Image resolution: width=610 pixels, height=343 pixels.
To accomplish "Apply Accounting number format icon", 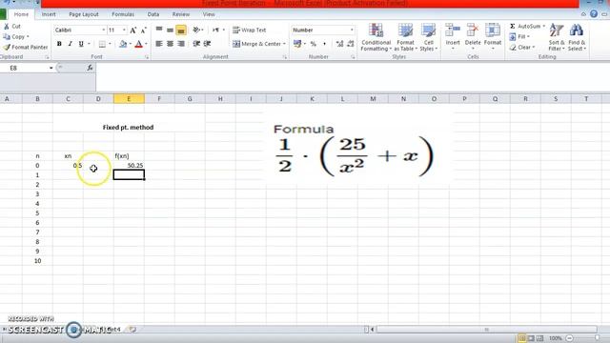I will pyautogui.click(x=297, y=44).
